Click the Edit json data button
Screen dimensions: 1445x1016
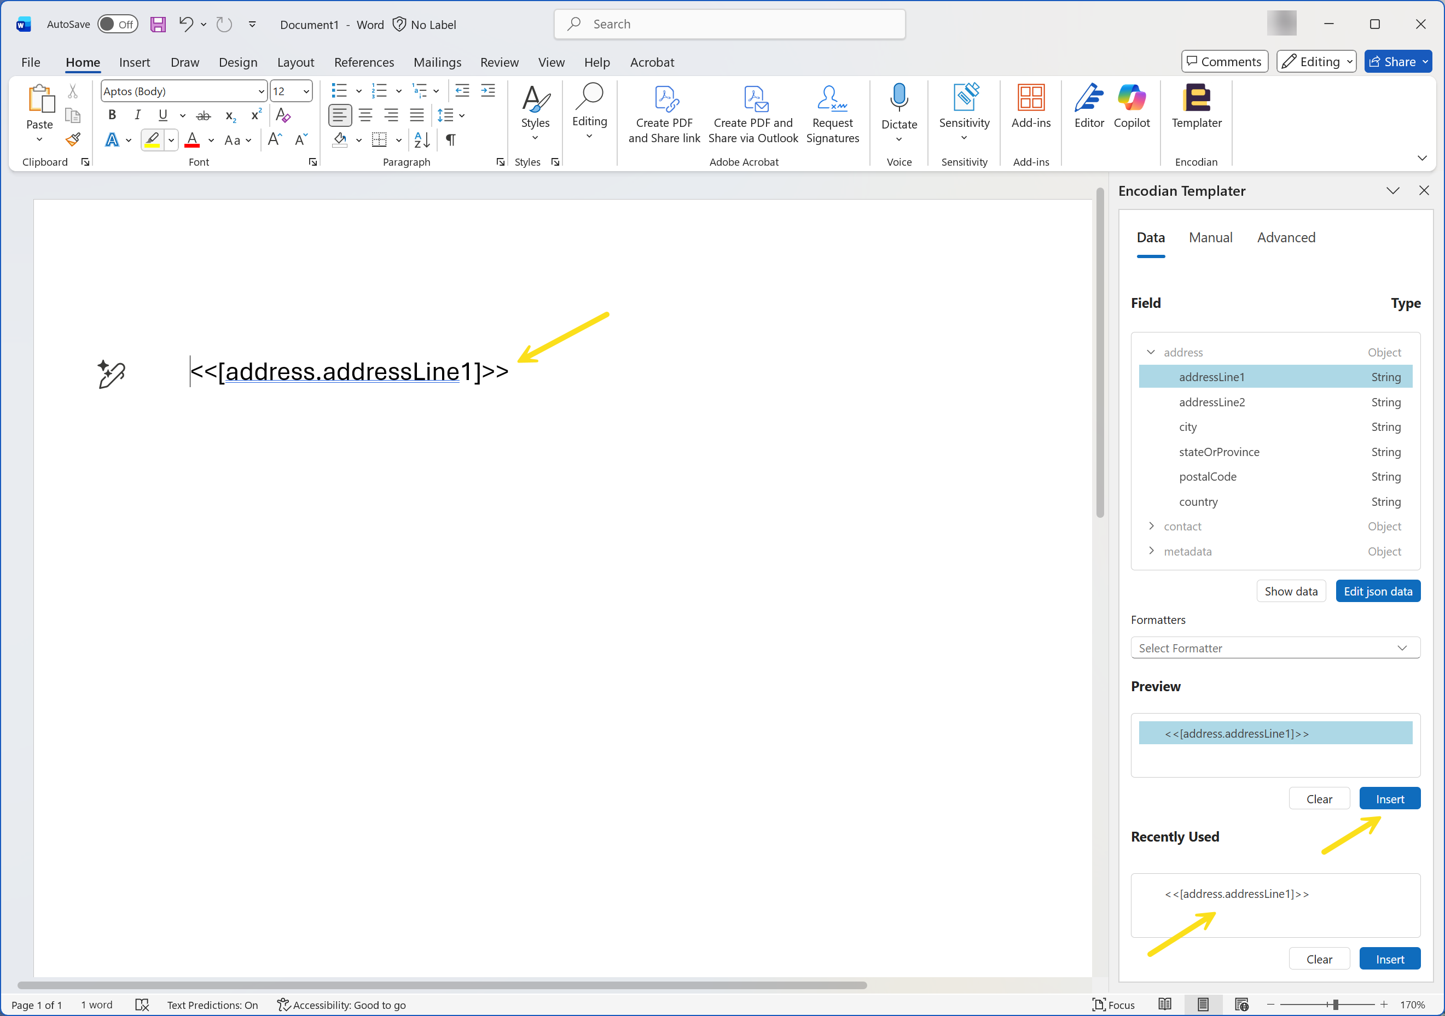(1378, 591)
